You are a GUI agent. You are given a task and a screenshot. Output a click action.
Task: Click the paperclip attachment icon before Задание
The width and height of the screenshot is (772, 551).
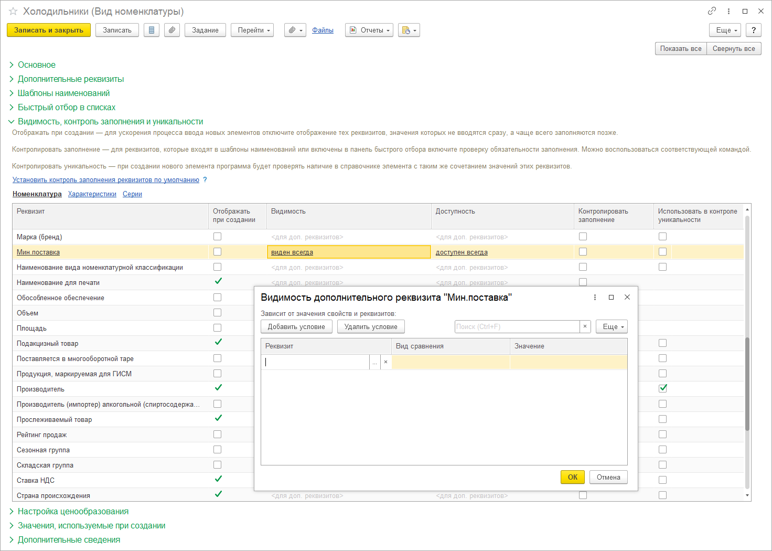pyautogui.click(x=172, y=30)
